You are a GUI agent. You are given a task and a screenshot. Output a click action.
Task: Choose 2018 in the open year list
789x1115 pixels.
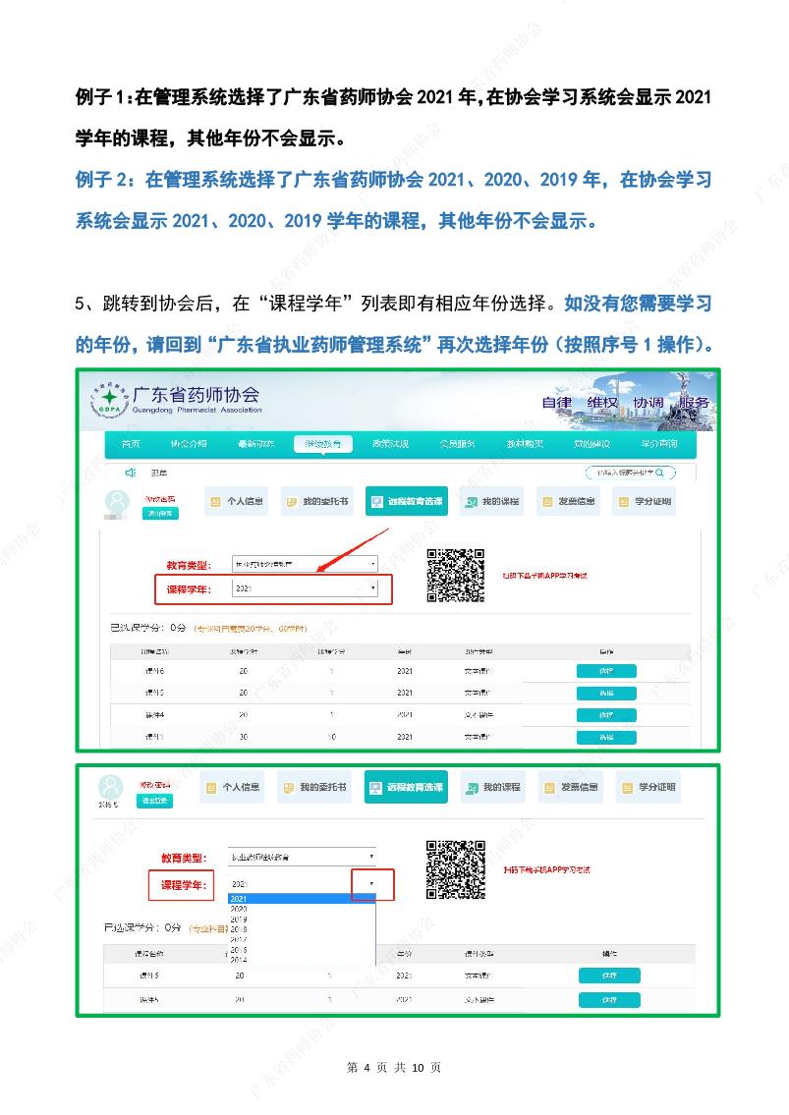click(x=301, y=929)
